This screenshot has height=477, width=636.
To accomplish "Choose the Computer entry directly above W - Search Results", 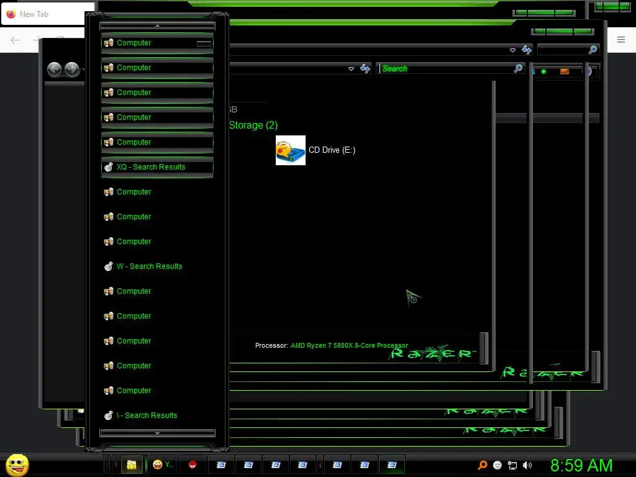I will click(x=157, y=242).
